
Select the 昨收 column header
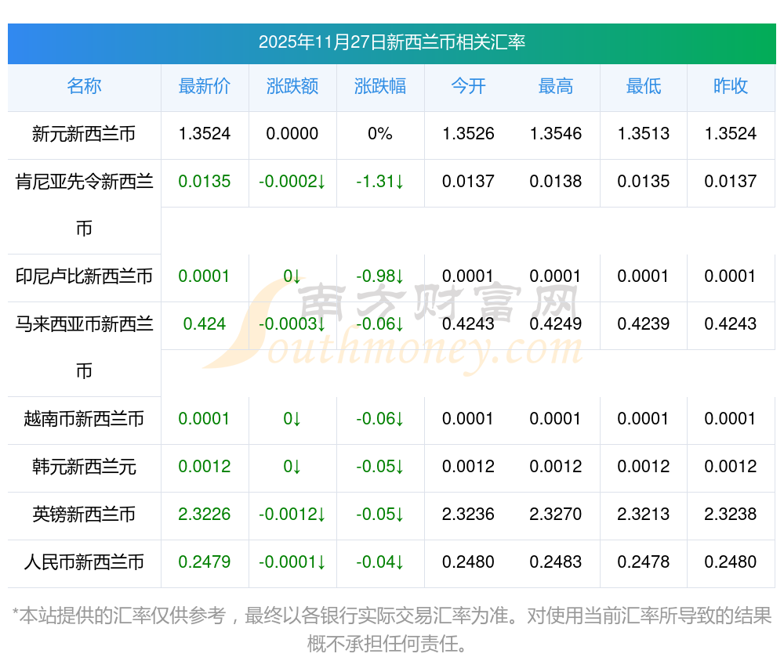[x=731, y=87]
